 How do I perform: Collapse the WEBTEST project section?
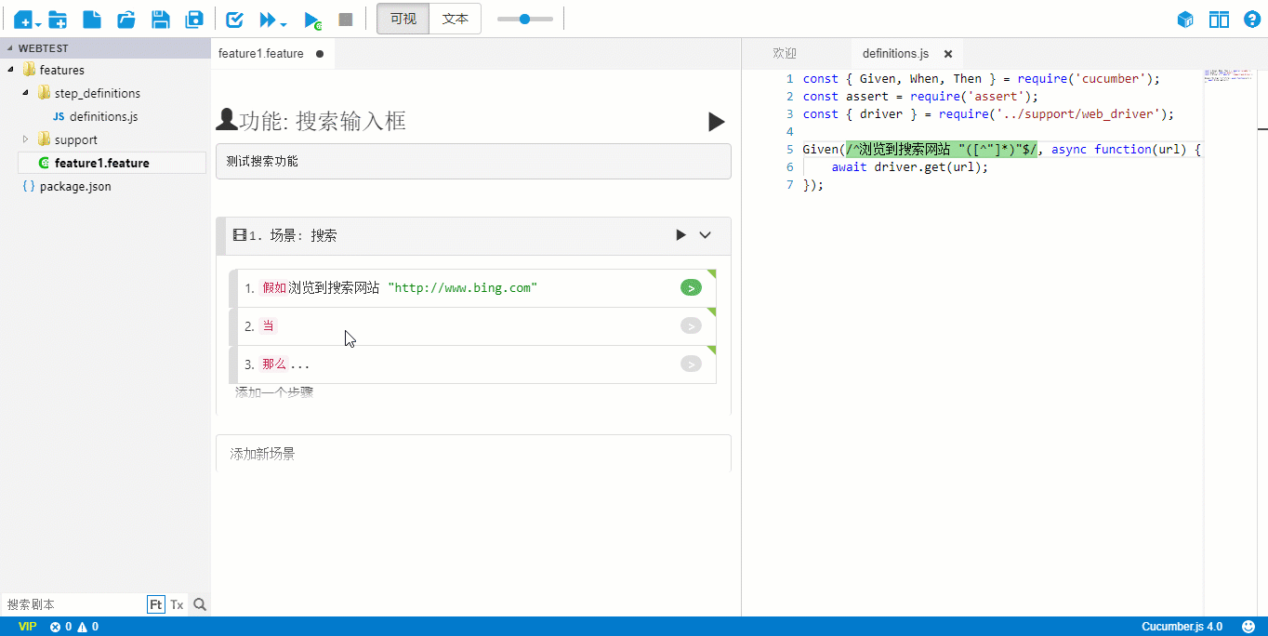[10, 48]
